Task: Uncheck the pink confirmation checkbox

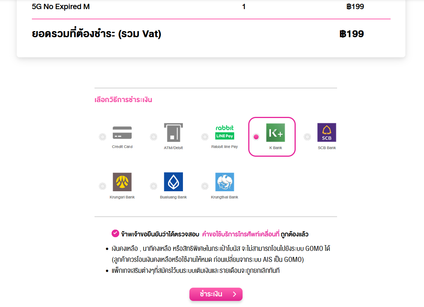Action: click(115, 233)
